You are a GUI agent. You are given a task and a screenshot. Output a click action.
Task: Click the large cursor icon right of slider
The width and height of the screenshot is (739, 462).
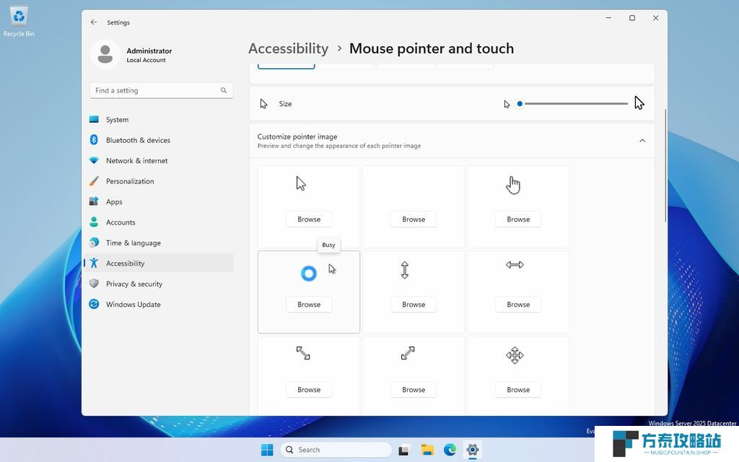tap(639, 103)
